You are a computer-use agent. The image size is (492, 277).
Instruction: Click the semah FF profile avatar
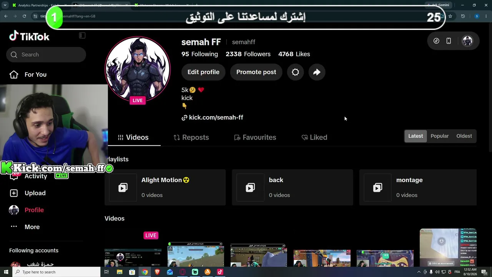[138, 69]
